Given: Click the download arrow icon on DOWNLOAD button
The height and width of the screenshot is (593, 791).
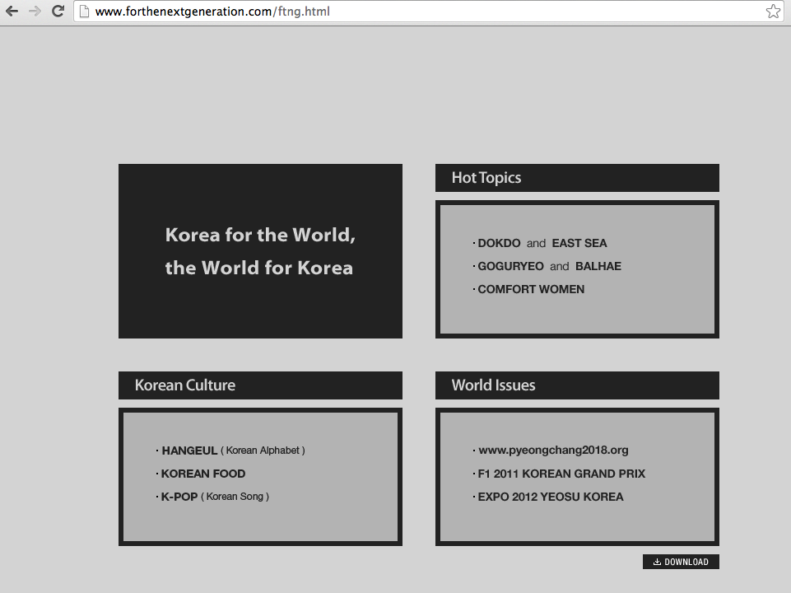Looking at the screenshot, I should (x=656, y=562).
